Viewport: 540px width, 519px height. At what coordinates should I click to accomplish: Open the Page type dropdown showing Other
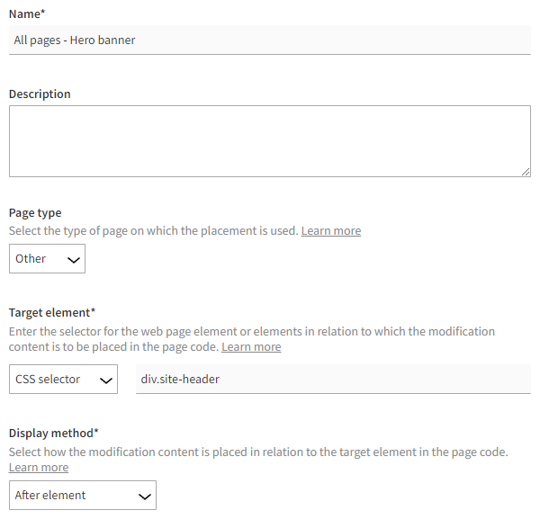pos(47,259)
